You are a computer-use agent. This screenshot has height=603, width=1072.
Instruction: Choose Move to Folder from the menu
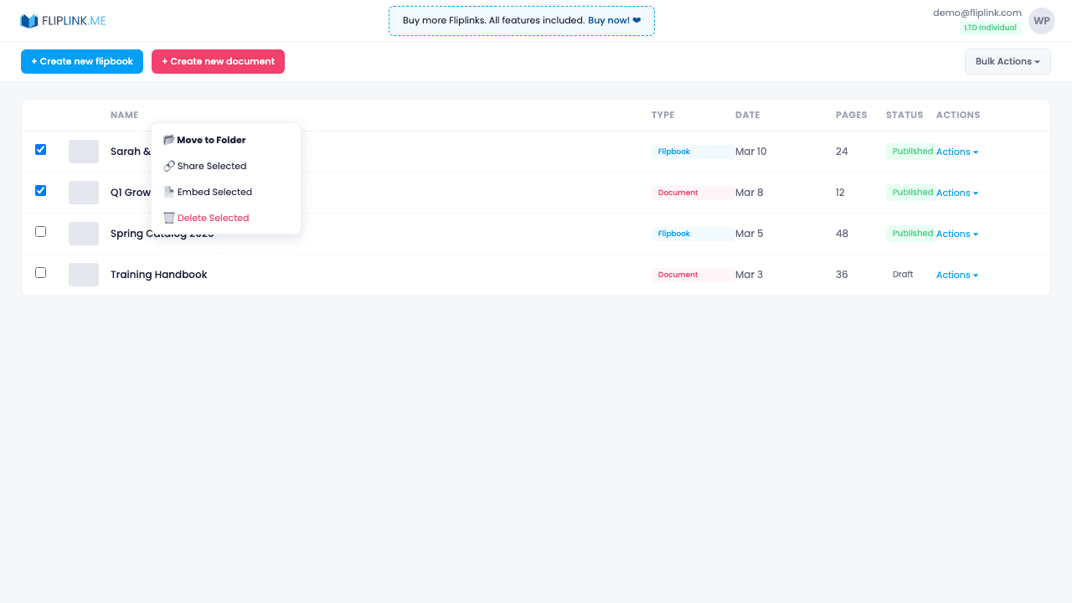pyautogui.click(x=210, y=139)
